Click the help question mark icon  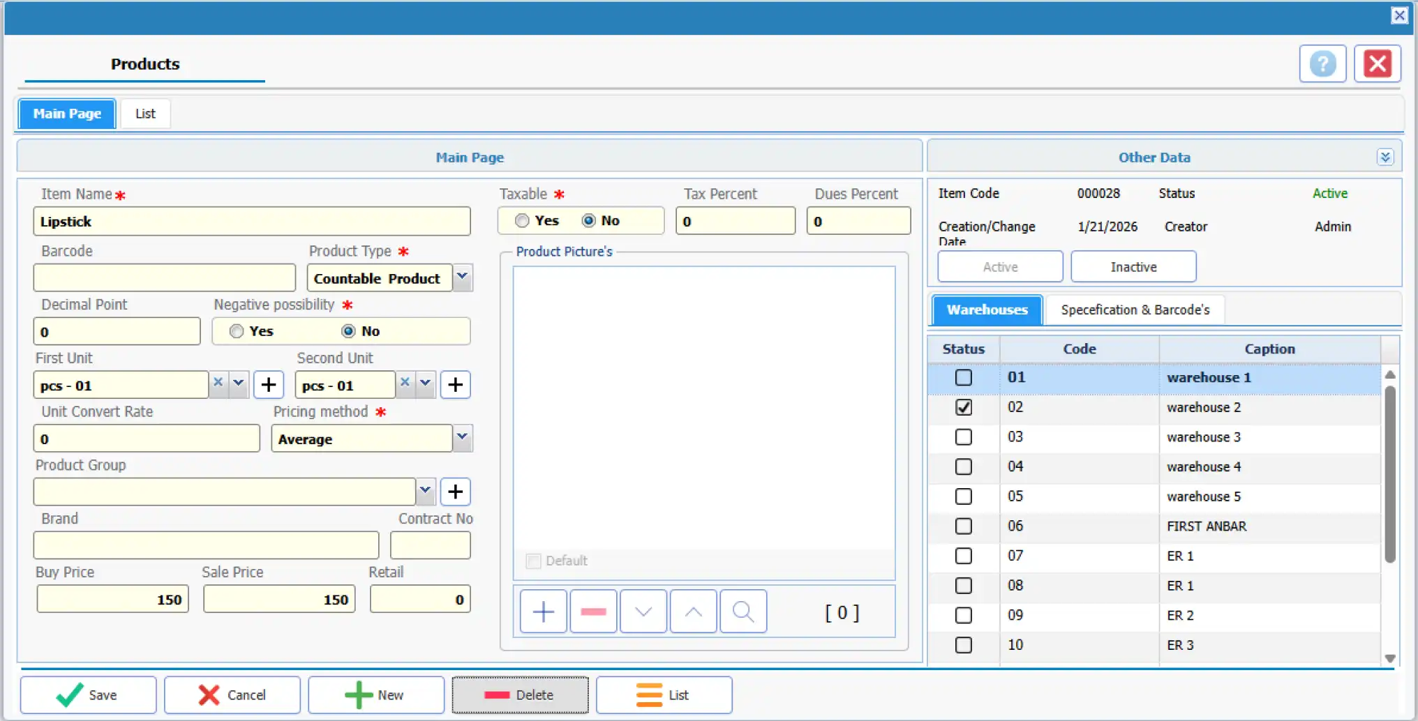(1322, 64)
